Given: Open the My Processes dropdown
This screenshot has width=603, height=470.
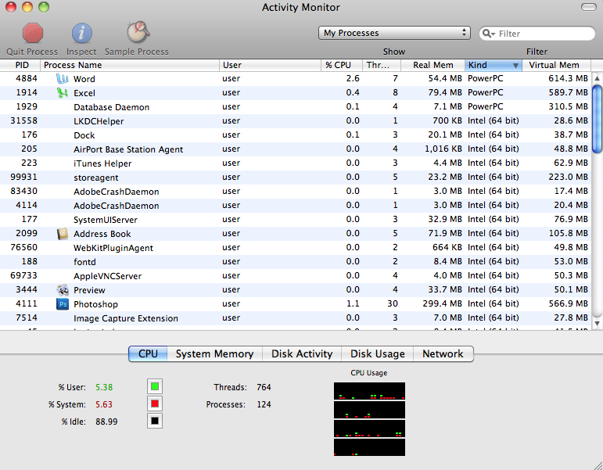Looking at the screenshot, I should click(394, 33).
